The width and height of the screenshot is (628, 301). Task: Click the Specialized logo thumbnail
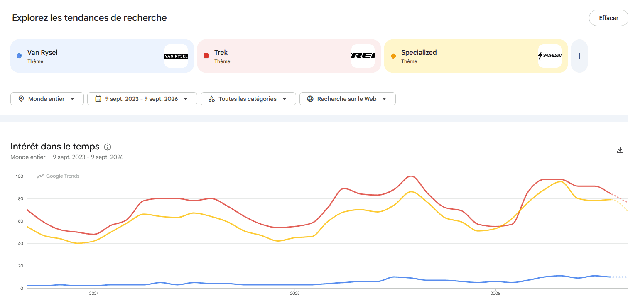(x=550, y=56)
